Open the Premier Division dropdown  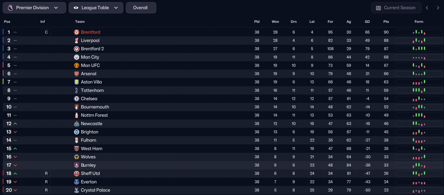pyautogui.click(x=34, y=8)
